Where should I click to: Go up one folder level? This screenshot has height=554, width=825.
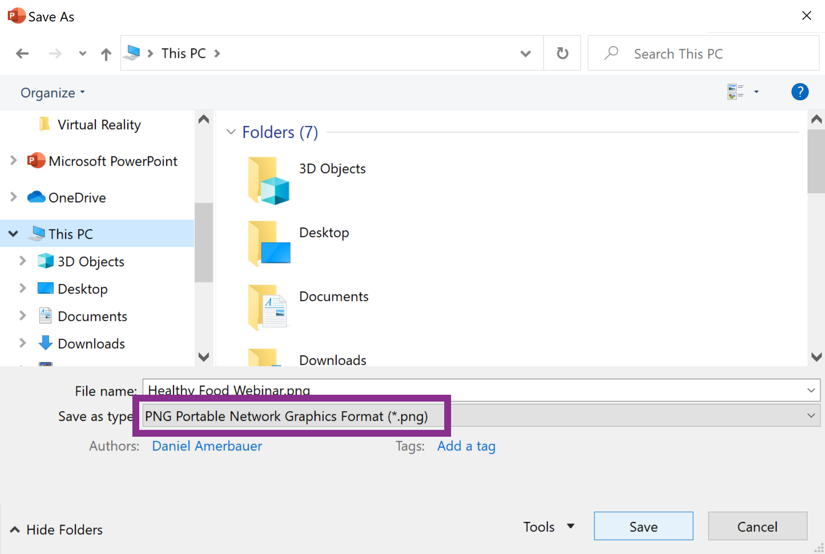[106, 54]
